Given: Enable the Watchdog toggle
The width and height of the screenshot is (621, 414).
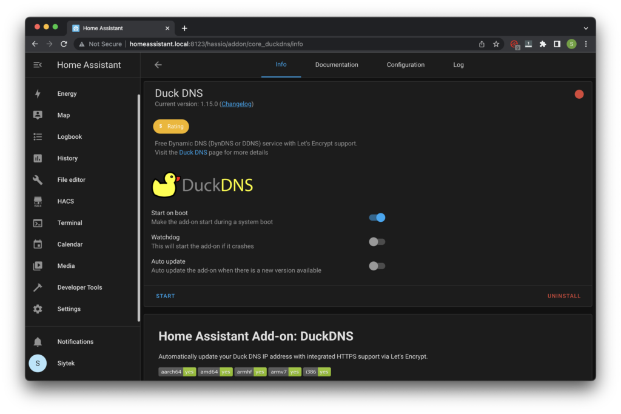Looking at the screenshot, I should pyautogui.click(x=377, y=242).
